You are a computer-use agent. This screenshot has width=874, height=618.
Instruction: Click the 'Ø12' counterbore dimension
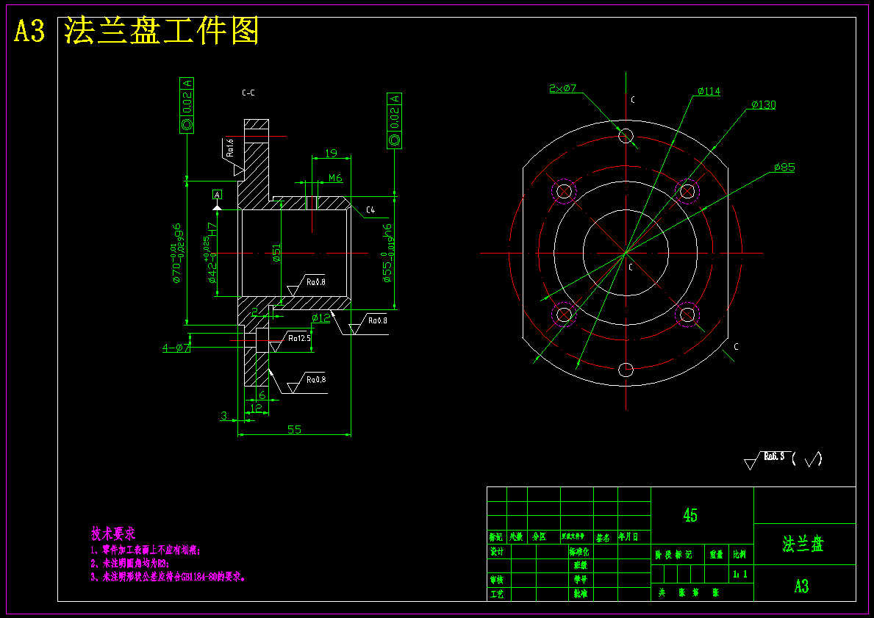click(x=321, y=317)
